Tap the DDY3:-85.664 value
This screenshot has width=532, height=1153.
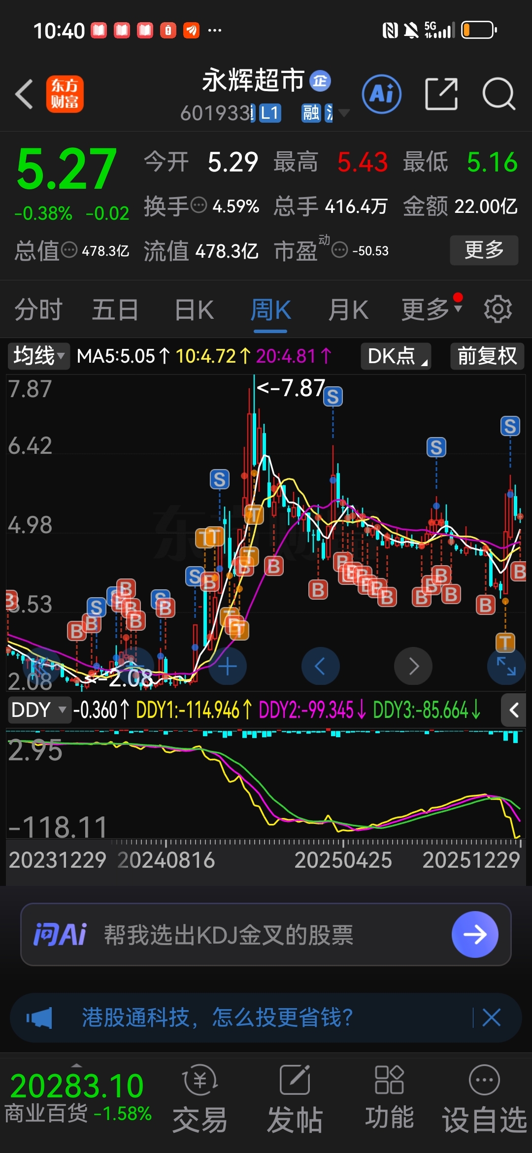point(426,710)
